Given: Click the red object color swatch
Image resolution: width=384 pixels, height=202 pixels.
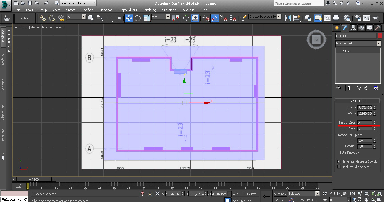Looking at the screenshot, I should tap(380, 36).
